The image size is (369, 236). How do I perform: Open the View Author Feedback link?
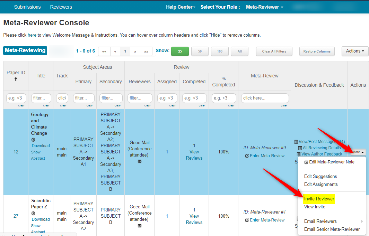click(x=322, y=154)
